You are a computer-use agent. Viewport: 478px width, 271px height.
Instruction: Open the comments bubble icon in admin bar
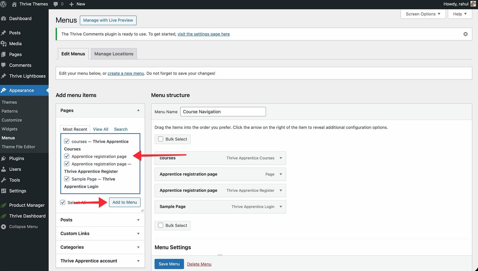point(56,4)
